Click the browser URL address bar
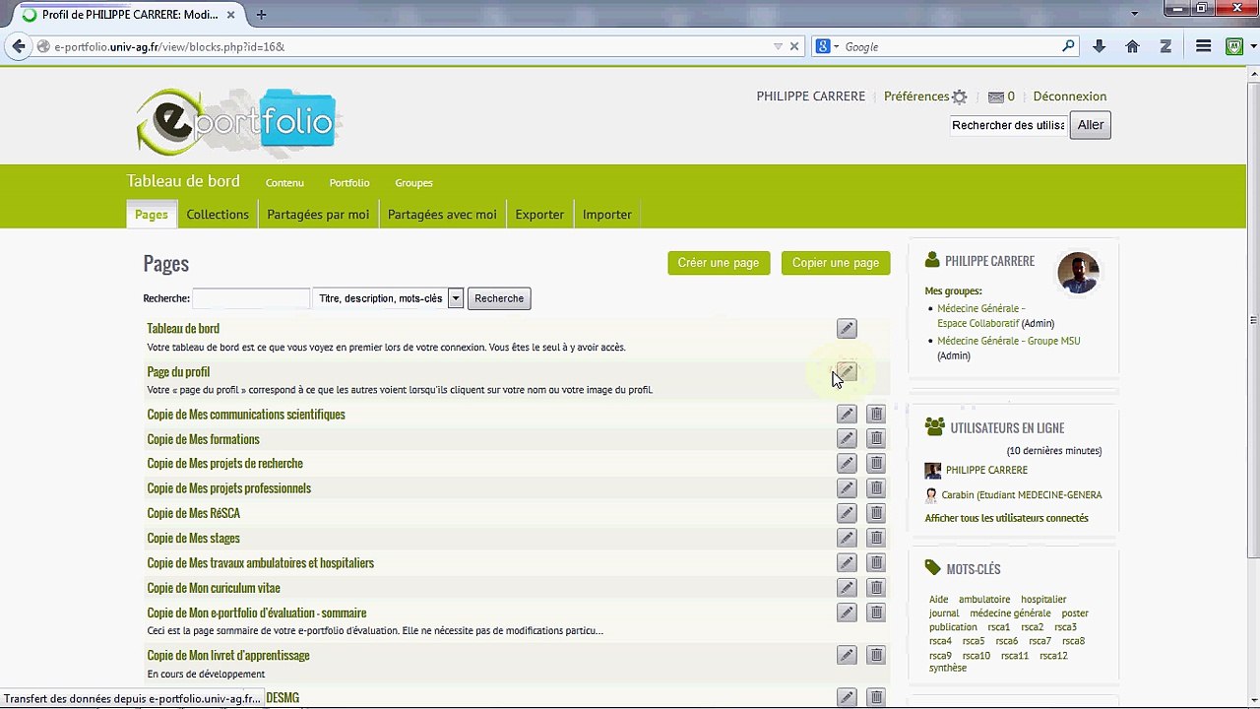 pos(404,46)
